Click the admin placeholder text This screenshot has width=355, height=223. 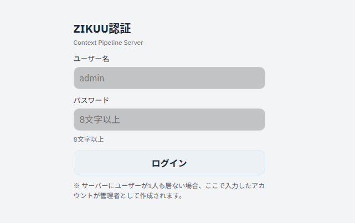[x=92, y=78]
